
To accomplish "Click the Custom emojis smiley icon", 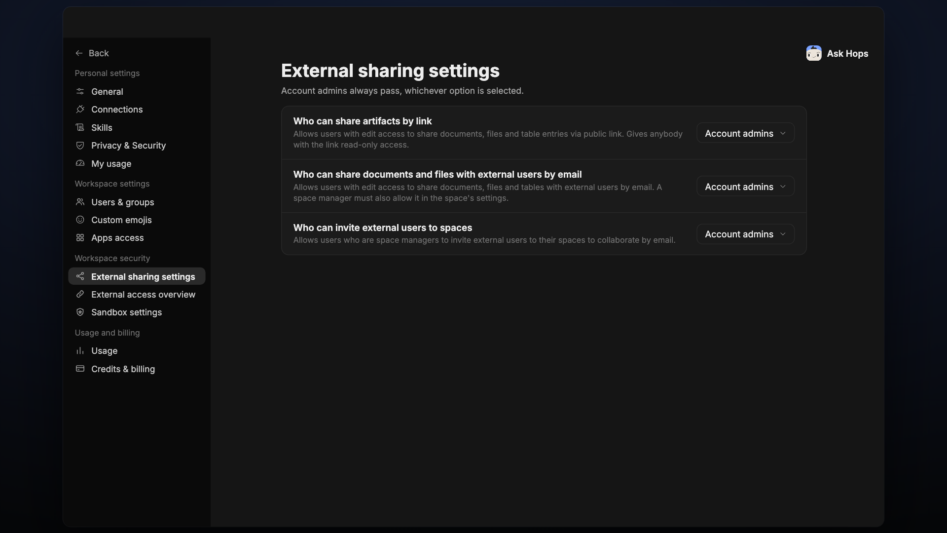I will coord(80,220).
